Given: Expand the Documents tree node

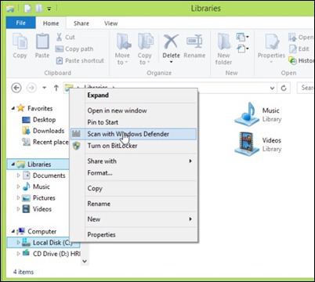Looking at the screenshot, I should [18, 175].
